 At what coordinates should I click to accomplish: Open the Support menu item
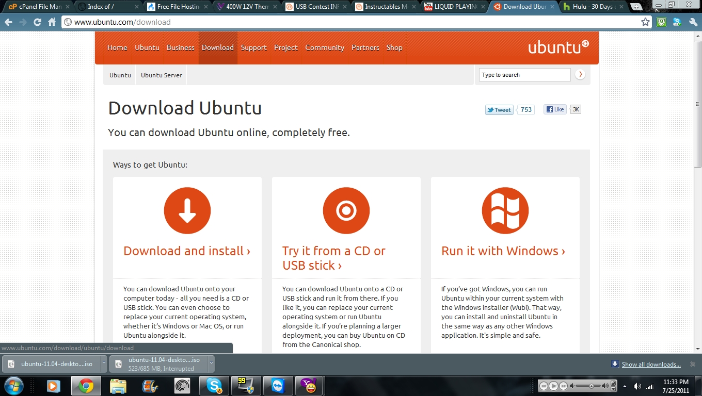[254, 47]
